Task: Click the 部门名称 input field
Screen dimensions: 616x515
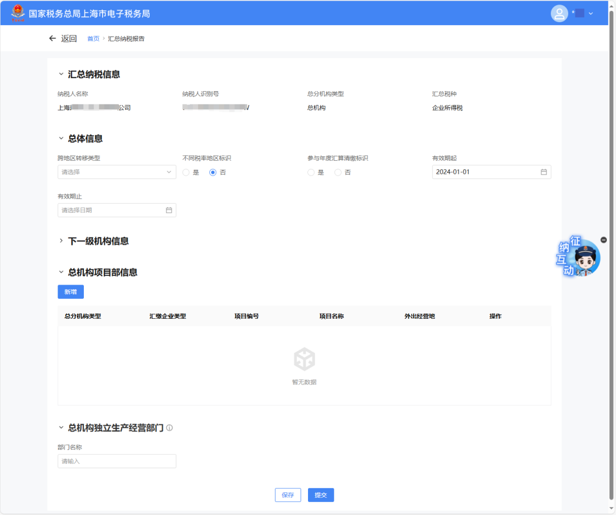Action: 116,461
